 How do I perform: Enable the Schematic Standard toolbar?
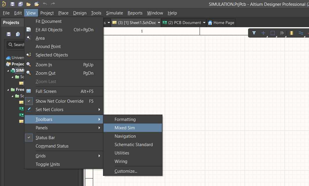click(x=133, y=145)
